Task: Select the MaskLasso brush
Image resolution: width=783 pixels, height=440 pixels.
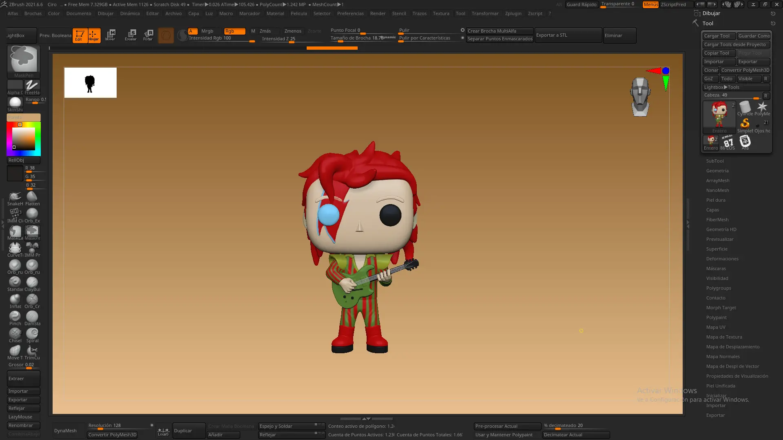Action: point(15,233)
